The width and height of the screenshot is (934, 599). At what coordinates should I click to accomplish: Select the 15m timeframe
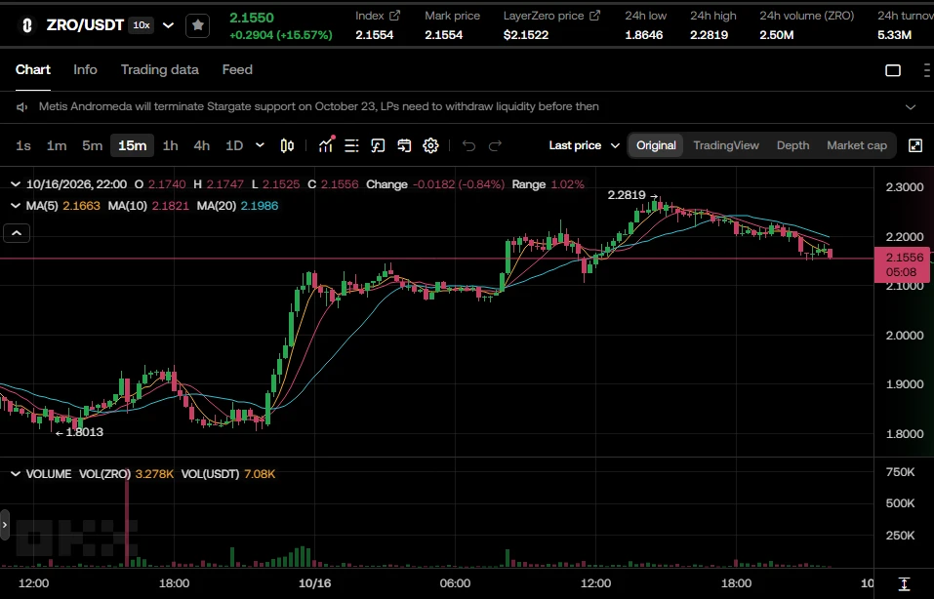[x=132, y=145]
